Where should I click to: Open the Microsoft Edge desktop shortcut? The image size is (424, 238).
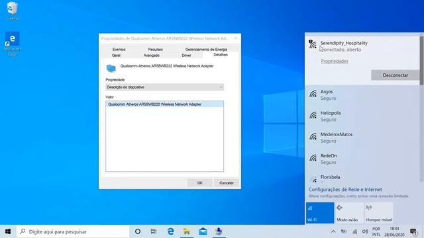pyautogui.click(x=12, y=44)
